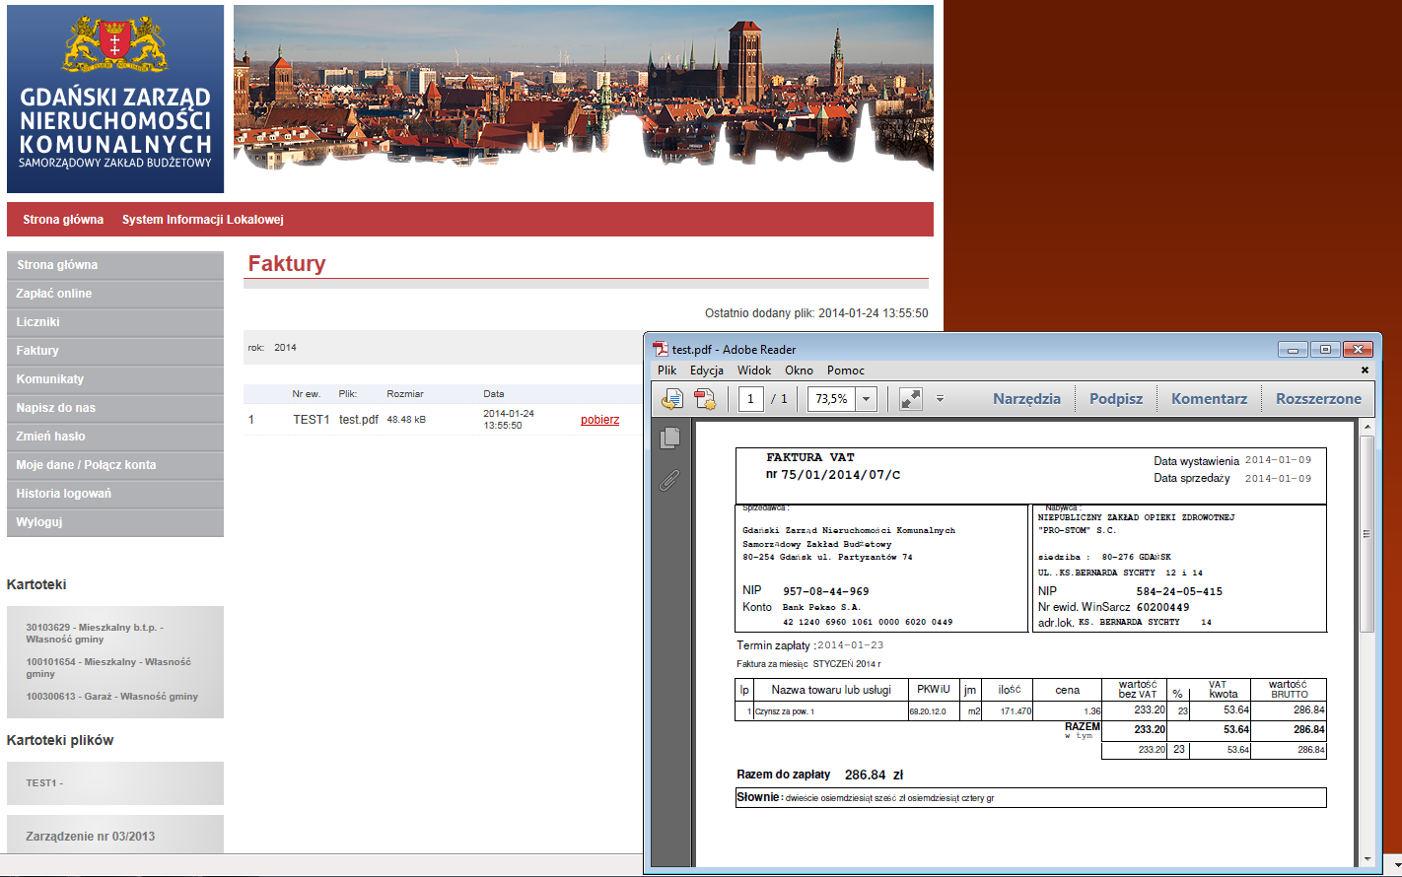Viewport: 1402px width, 877px height.
Task: Maximize the Adobe Reader window
Action: pyautogui.click(x=1326, y=349)
